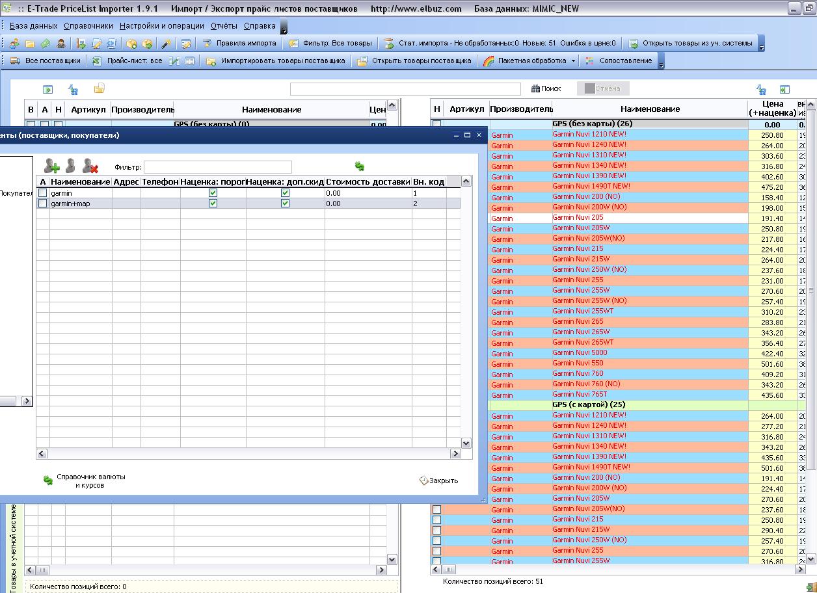This screenshot has width=817, height=593.
Task: Tick column A checkbox for garmin+map row
Action: tap(43, 204)
